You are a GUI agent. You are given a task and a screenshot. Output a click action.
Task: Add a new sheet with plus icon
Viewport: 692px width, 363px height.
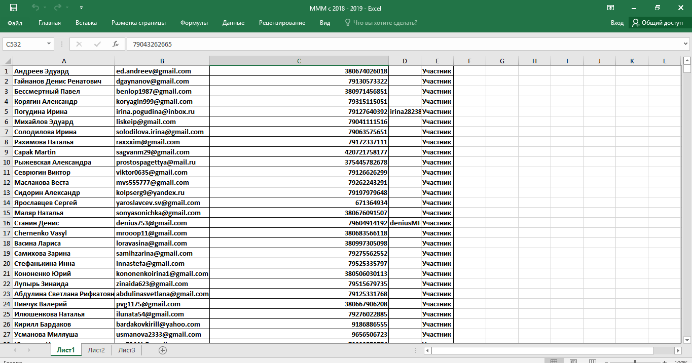pos(163,350)
